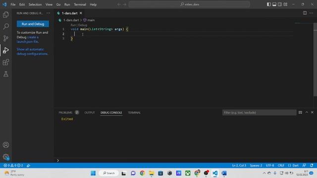Switch to the Debug Console tab
Image resolution: width=317 pixels, height=178 pixels.
tap(111, 112)
